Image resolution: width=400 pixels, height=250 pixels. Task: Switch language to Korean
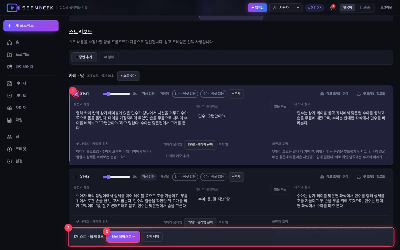coord(347,7)
